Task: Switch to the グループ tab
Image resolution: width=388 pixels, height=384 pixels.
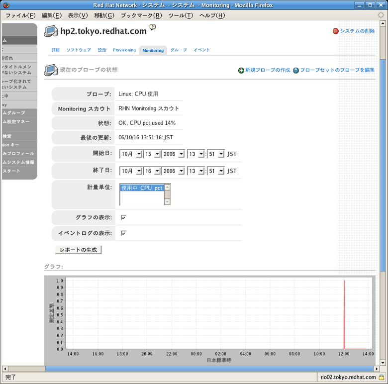Action: (x=179, y=50)
